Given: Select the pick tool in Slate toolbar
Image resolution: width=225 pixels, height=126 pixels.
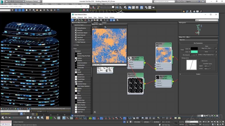Looking at the screenshot, I should tap(73, 20).
